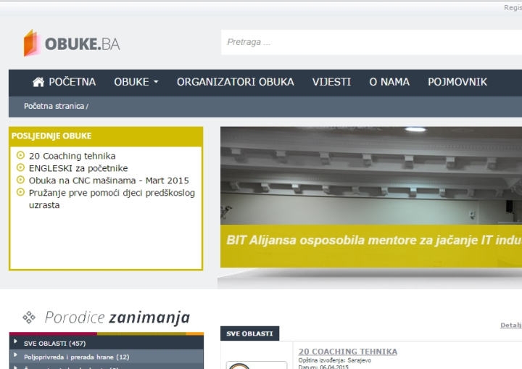Open the VIJESTI menu item
This screenshot has height=369, width=522.
331,82
